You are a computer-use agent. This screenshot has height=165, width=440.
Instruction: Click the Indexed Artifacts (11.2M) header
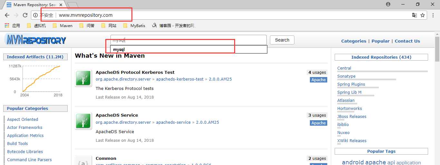click(x=35, y=57)
